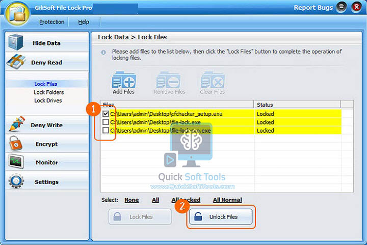Uncheck the cfchecker_setup.exe checkbox
Viewport: 367px width, 245px height.
click(x=106, y=114)
